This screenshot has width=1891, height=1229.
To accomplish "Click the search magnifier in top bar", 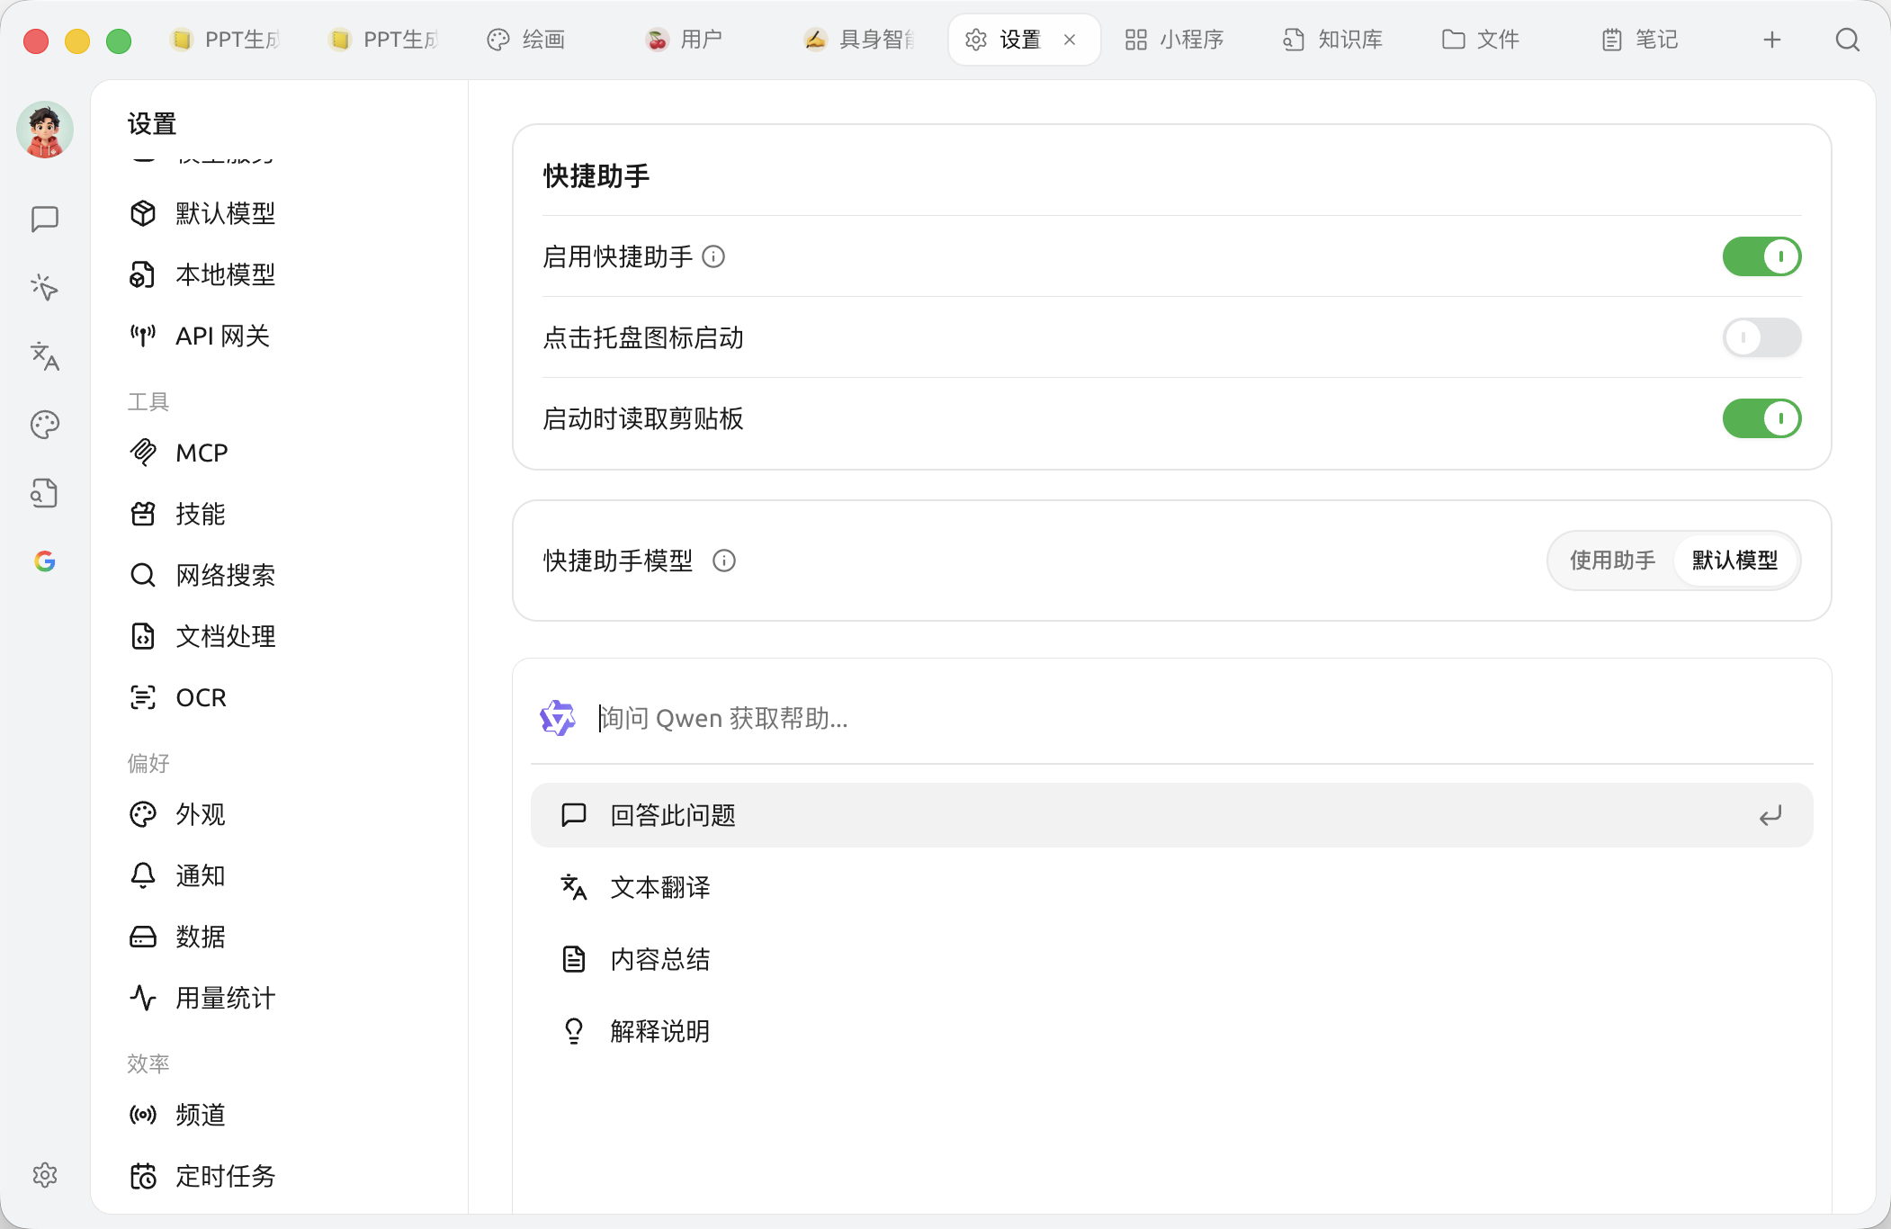I will [x=1848, y=40].
